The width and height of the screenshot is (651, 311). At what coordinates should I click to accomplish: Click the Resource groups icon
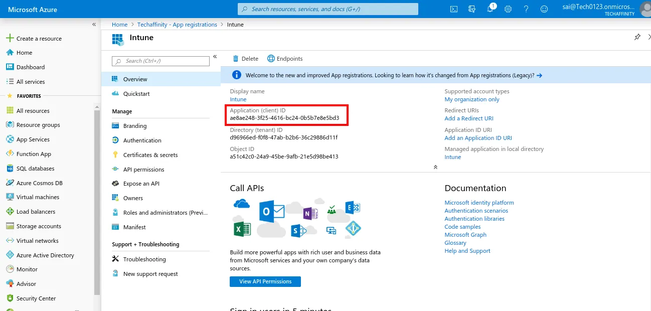point(10,125)
